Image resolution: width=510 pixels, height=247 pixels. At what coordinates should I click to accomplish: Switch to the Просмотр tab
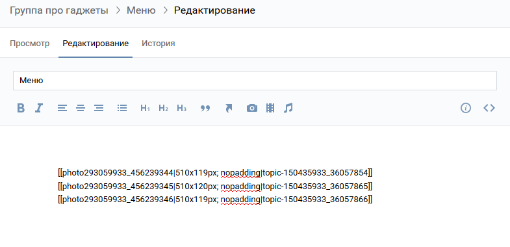pyautogui.click(x=30, y=44)
